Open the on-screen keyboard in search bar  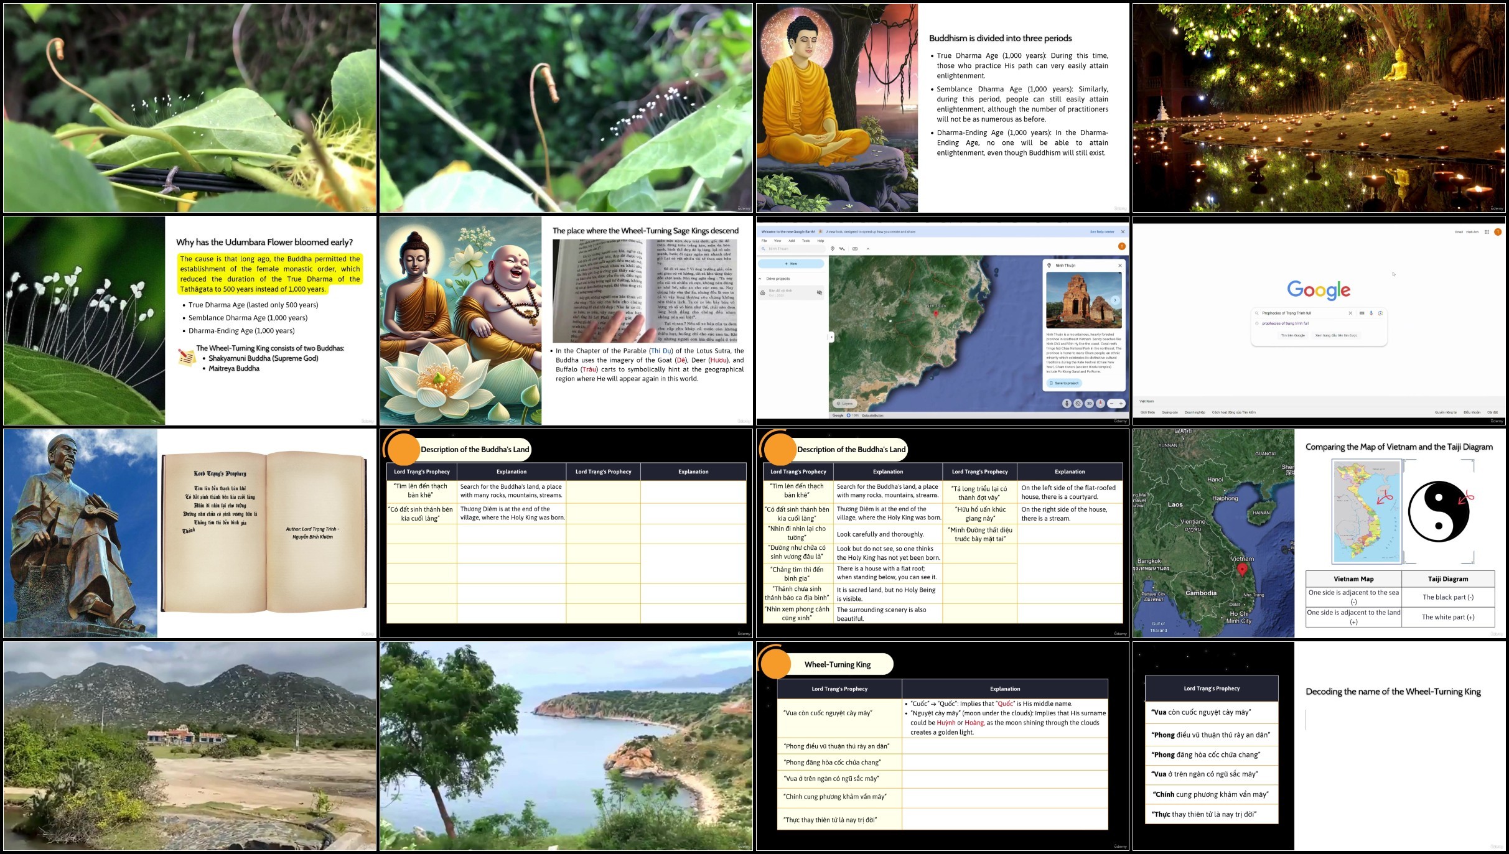(x=1362, y=313)
